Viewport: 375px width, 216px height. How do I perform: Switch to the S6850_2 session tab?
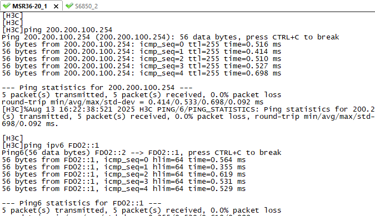tap(82, 6)
